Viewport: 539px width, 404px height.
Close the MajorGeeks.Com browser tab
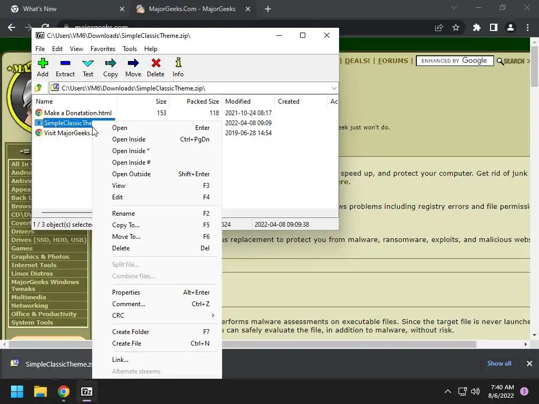pyautogui.click(x=248, y=9)
